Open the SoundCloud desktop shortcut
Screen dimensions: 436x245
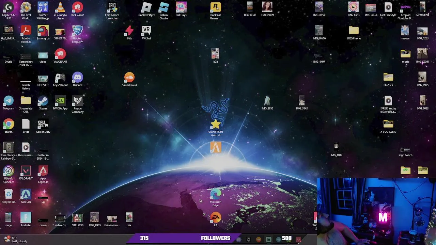129,80
